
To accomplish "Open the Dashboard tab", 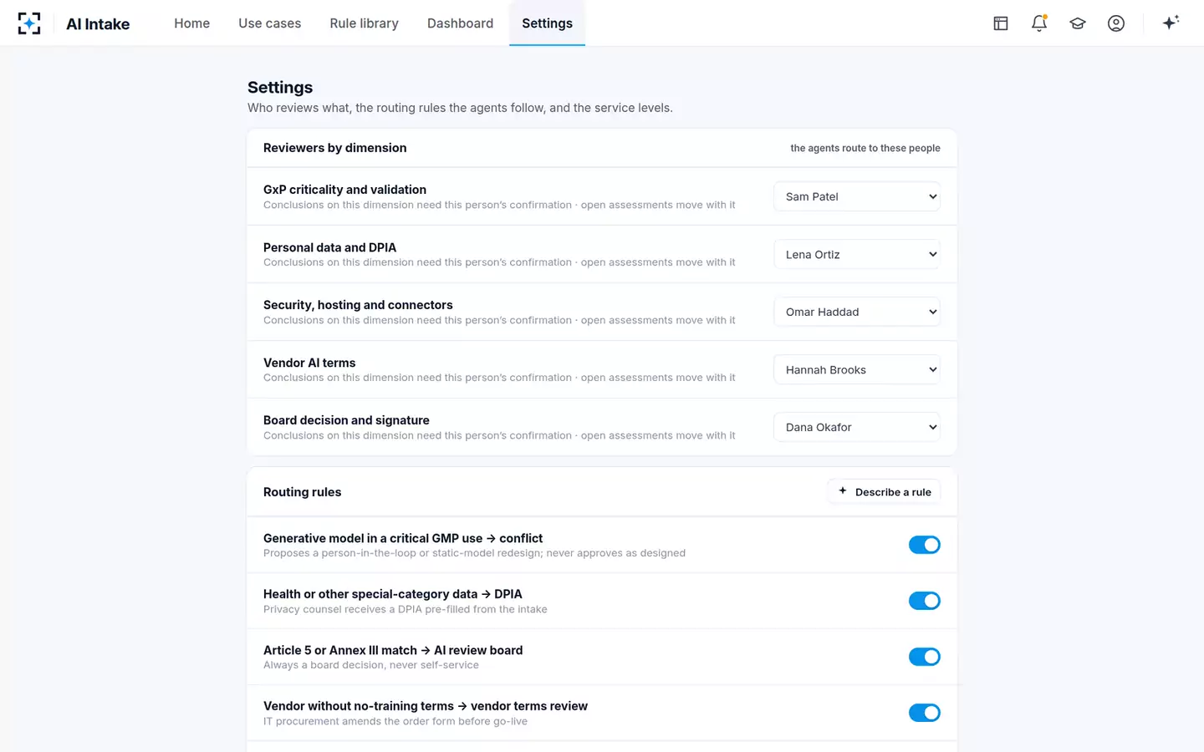I will (460, 23).
